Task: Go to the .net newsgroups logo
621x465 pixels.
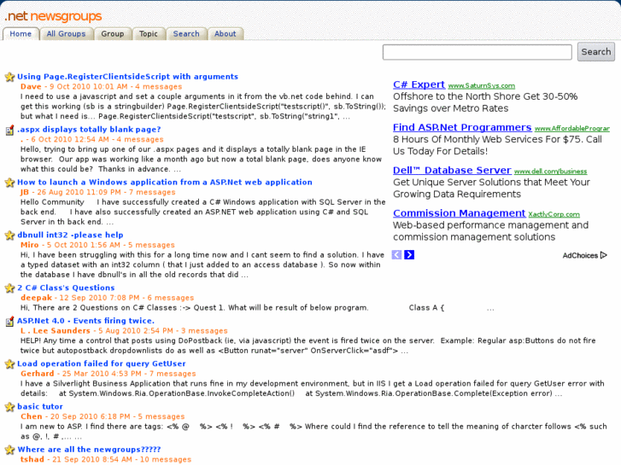Action: click(x=53, y=16)
